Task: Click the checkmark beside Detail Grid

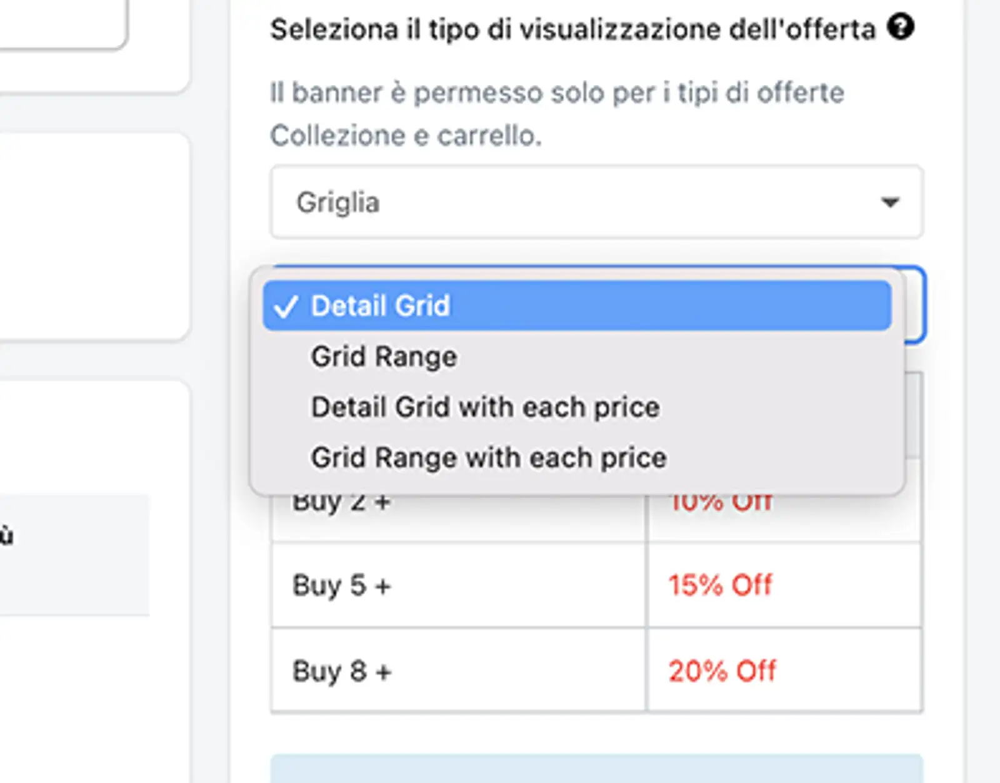Action: 285,306
